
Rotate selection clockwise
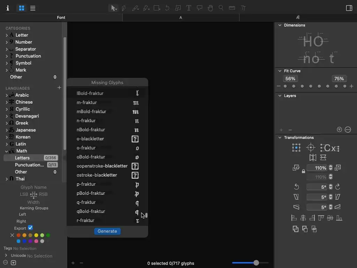click(337, 187)
